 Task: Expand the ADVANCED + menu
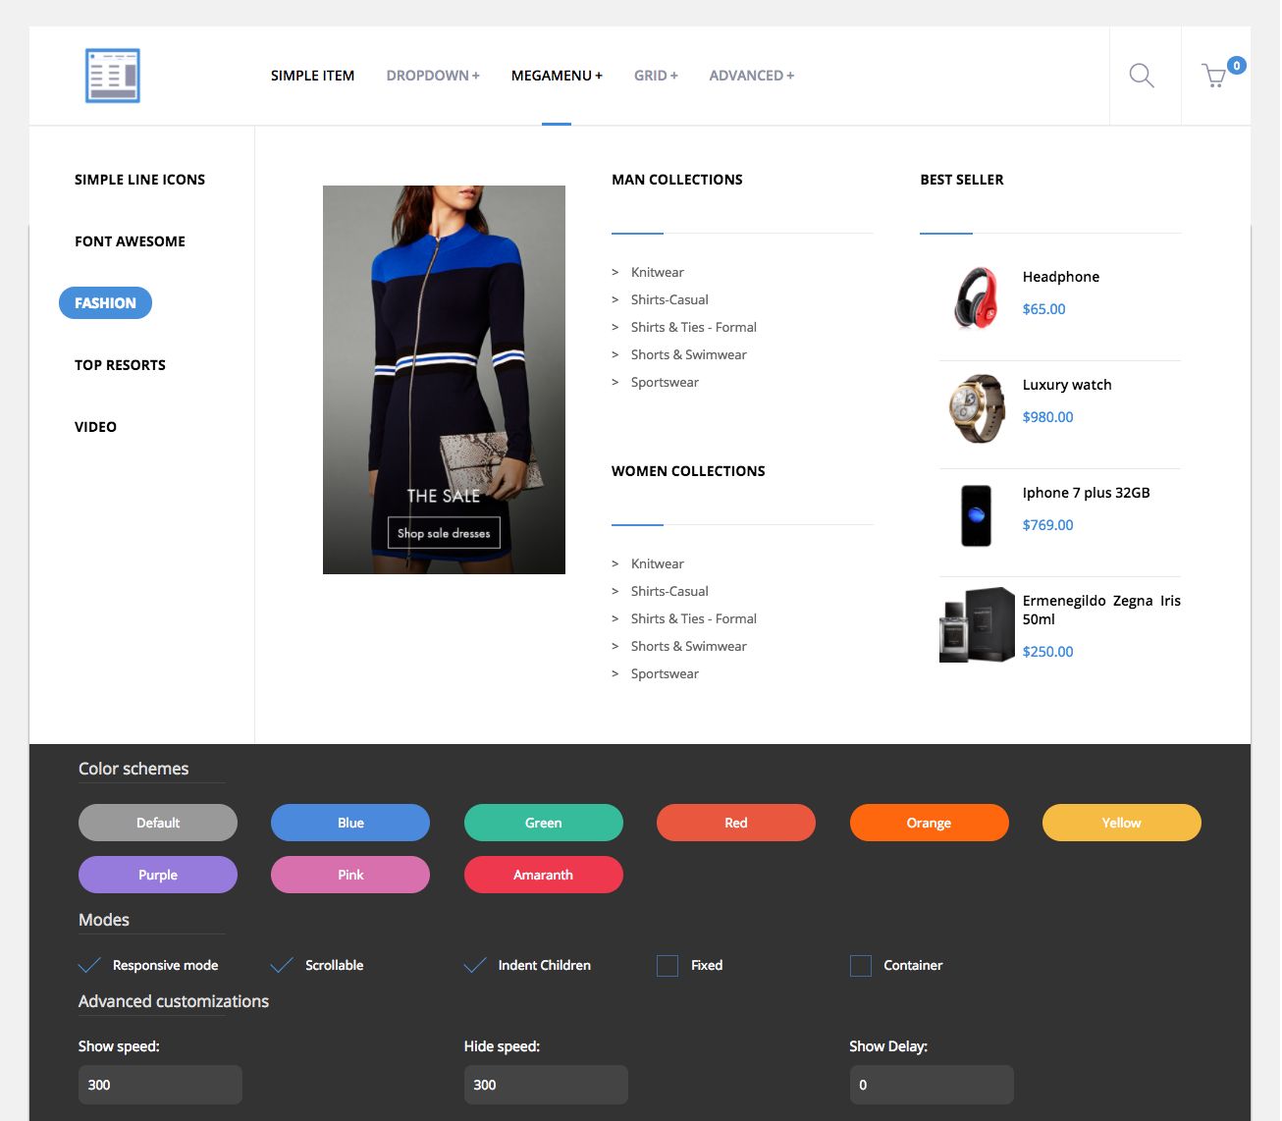[752, 76]
